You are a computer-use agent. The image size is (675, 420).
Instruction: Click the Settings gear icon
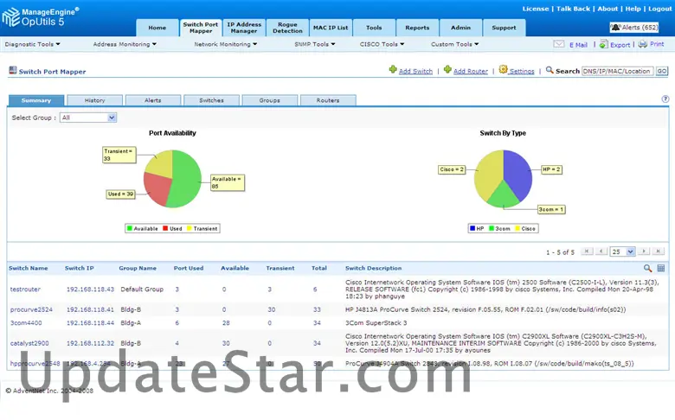(x=503, y=69)
